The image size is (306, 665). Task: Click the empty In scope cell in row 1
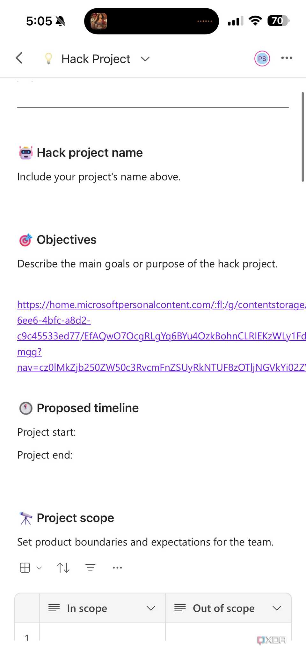click(x=102, y=638)
